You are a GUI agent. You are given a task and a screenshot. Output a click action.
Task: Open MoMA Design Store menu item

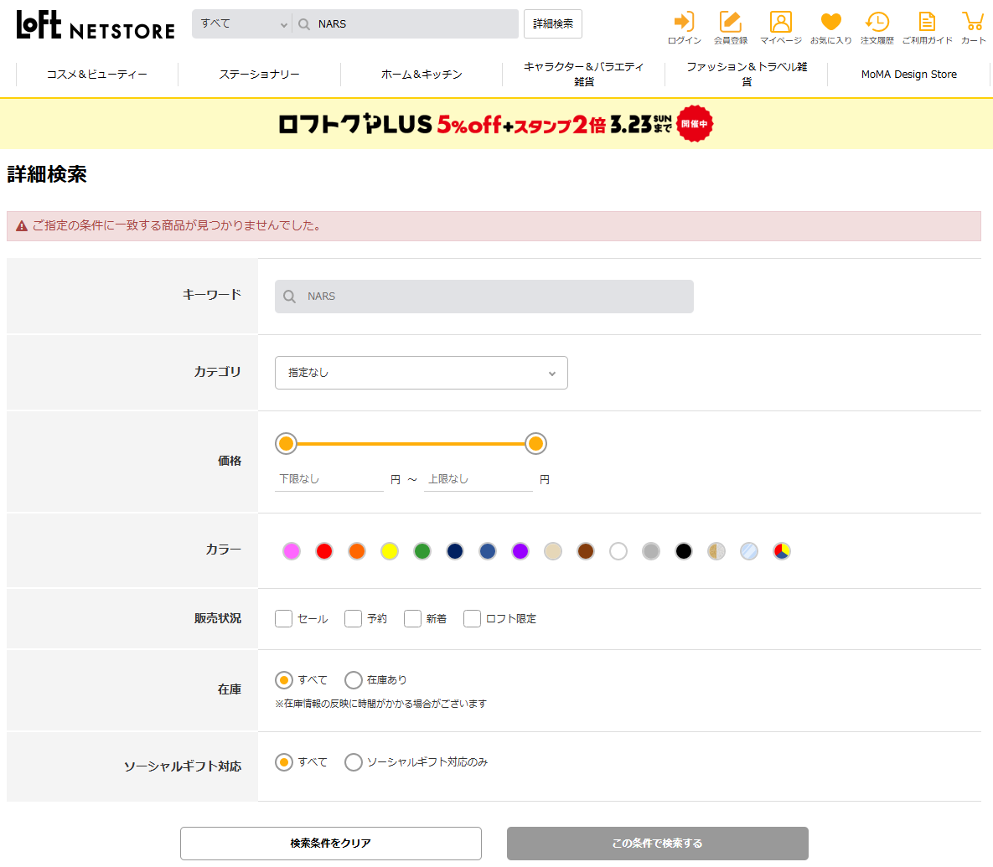pos(908,74)
